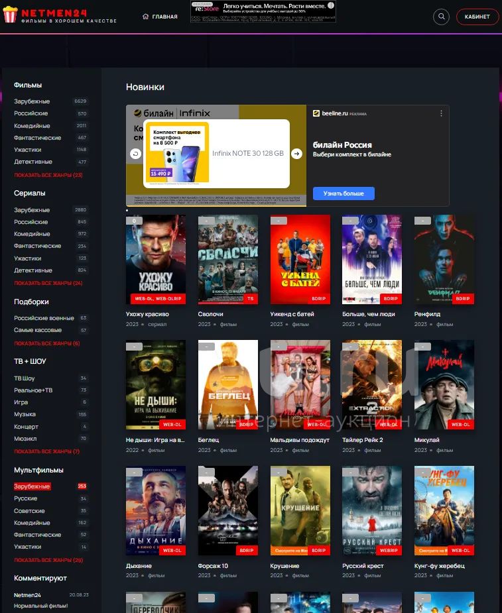Click the home icon beside Главная

[145, 17]
